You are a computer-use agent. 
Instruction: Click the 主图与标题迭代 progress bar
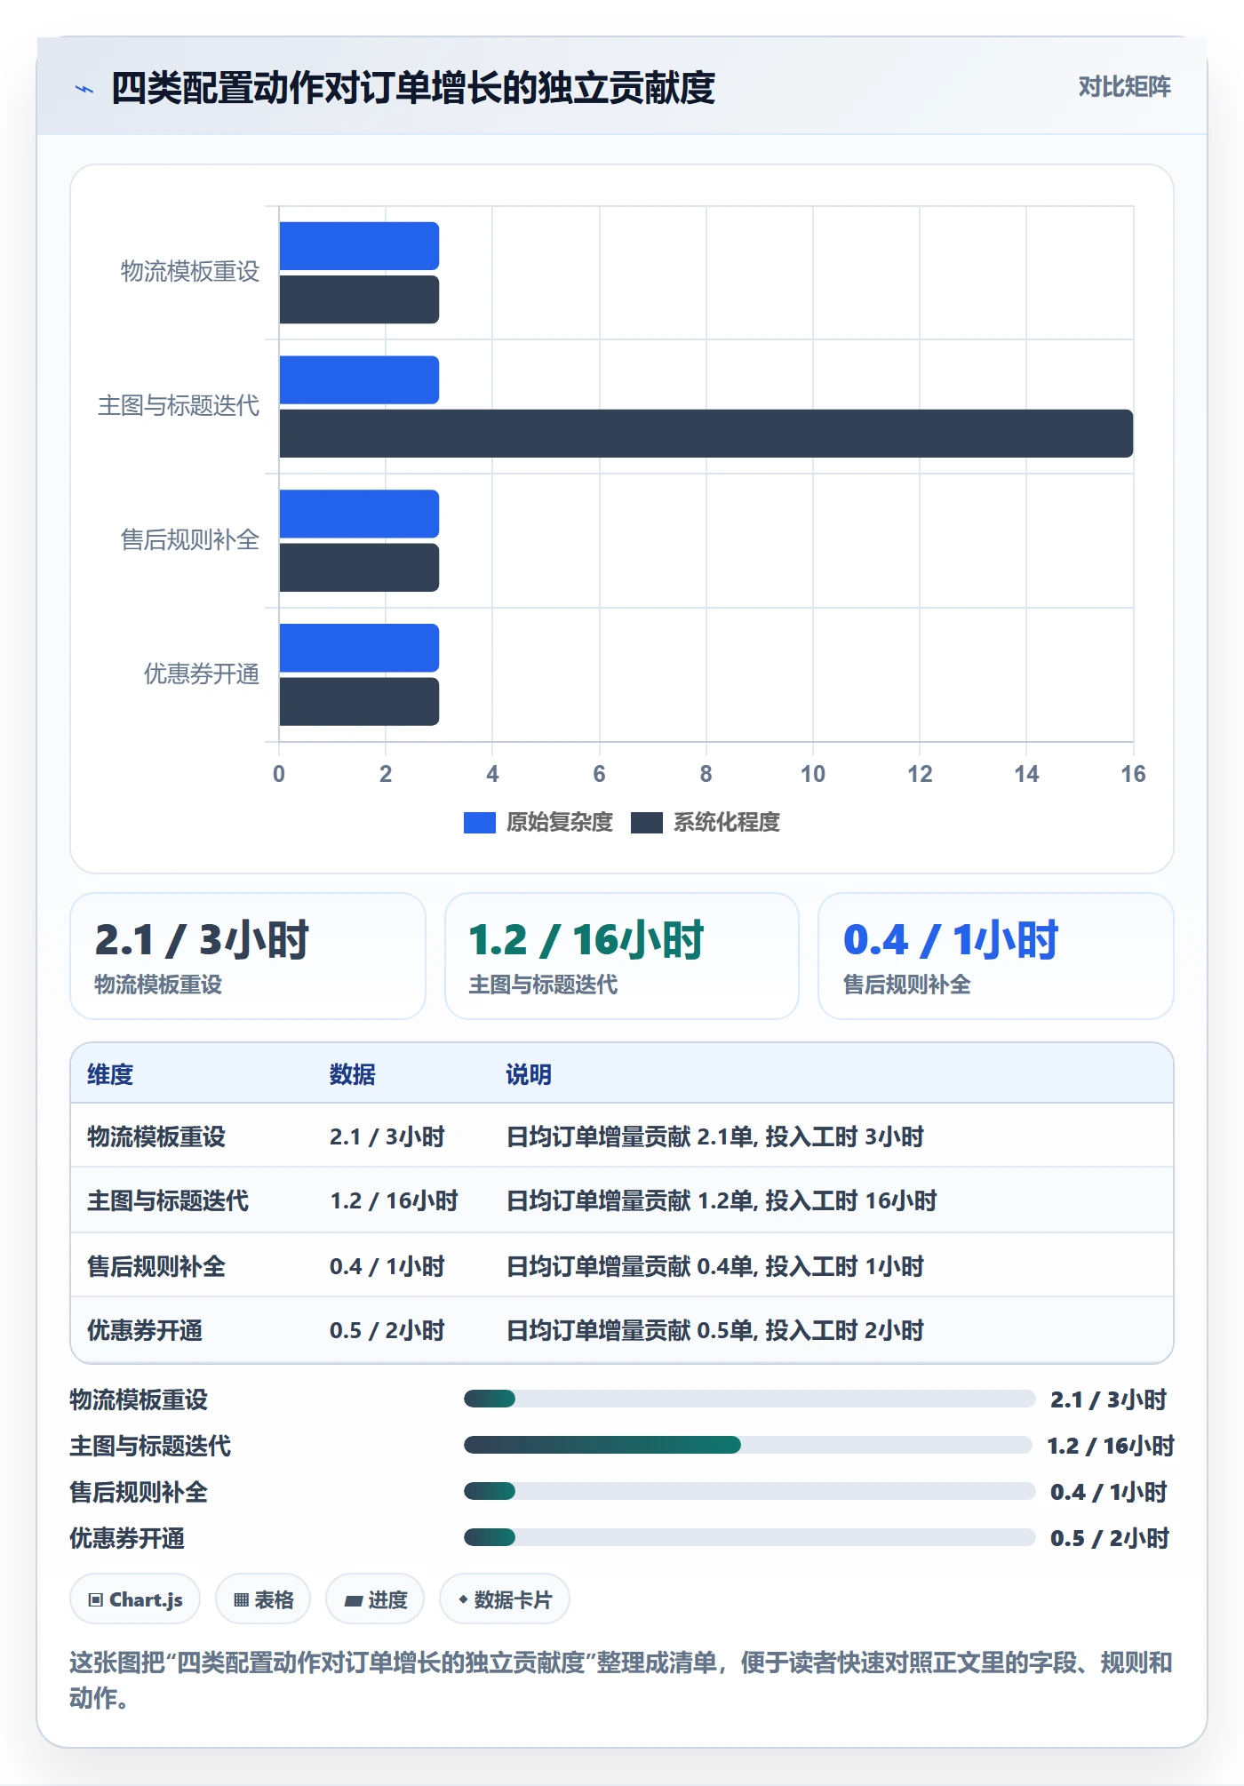coord(747,1445)
